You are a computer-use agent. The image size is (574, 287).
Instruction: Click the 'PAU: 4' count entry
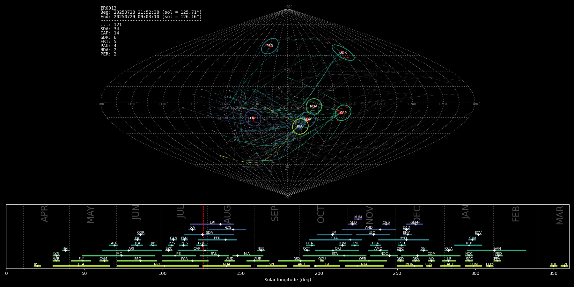108,46
